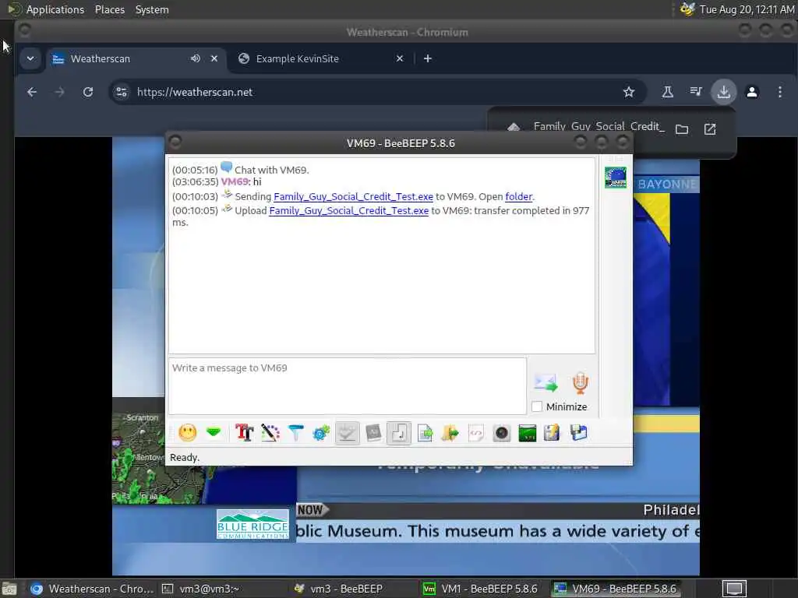Record a voice message with microphone icon
Viewport: 798px width, 598px height.
coord(580,382)
